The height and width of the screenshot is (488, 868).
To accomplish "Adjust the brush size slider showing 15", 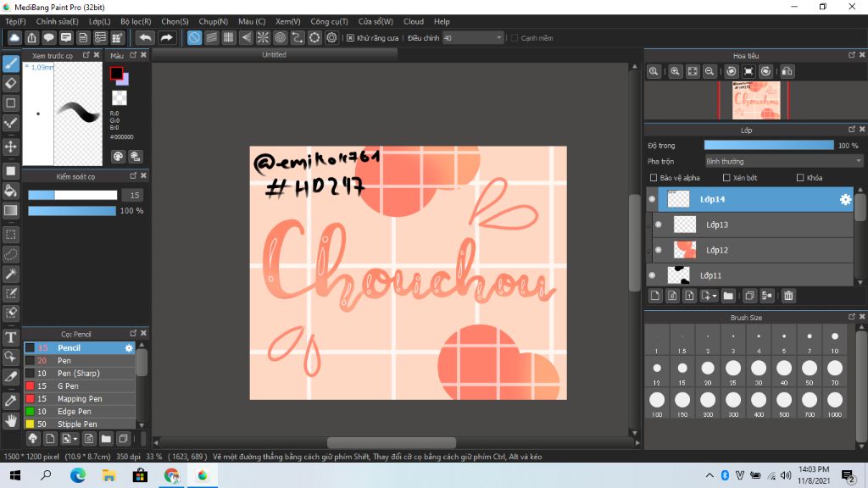I will [73, 196].
